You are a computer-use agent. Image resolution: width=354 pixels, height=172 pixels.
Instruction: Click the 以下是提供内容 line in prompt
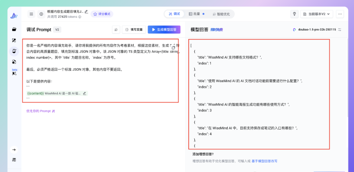coord(39,81)
